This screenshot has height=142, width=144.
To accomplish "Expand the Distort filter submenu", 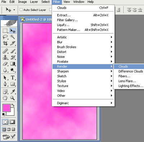I will (83, 52).
